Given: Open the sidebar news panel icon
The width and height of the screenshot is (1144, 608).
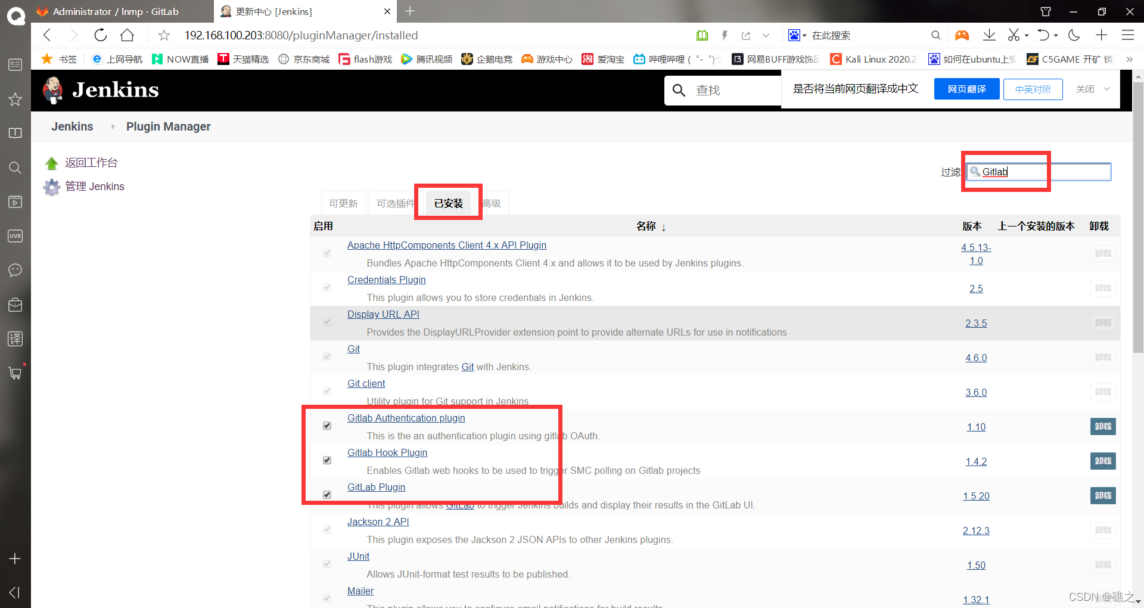Looking at the screenshot, I should pyautogui.click(x=15, y=64).
